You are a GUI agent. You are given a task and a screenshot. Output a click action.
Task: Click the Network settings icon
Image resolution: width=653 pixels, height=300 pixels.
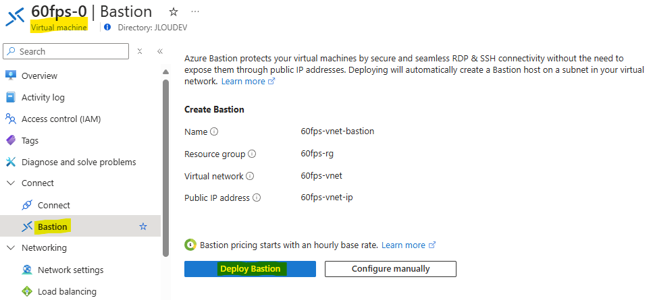click(x=27, y=270)
